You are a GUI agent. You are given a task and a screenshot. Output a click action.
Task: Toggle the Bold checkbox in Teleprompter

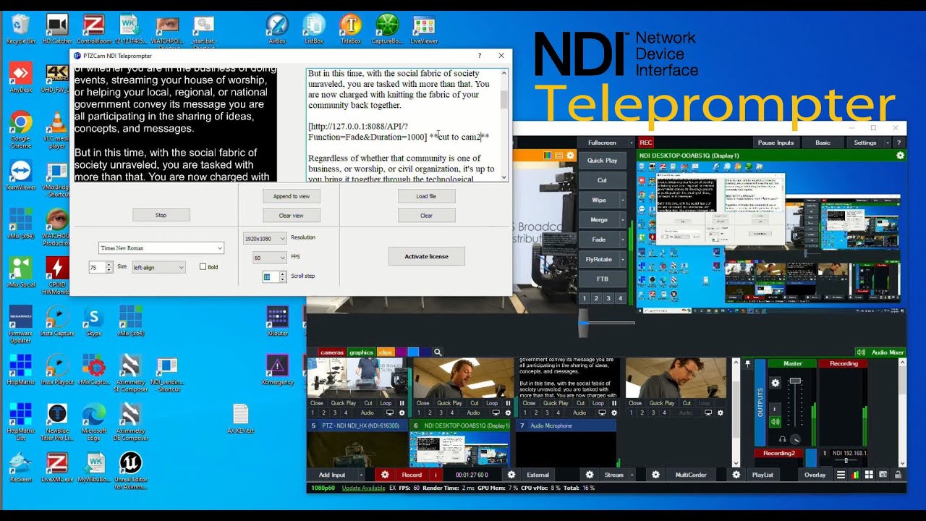pos(203,267)
